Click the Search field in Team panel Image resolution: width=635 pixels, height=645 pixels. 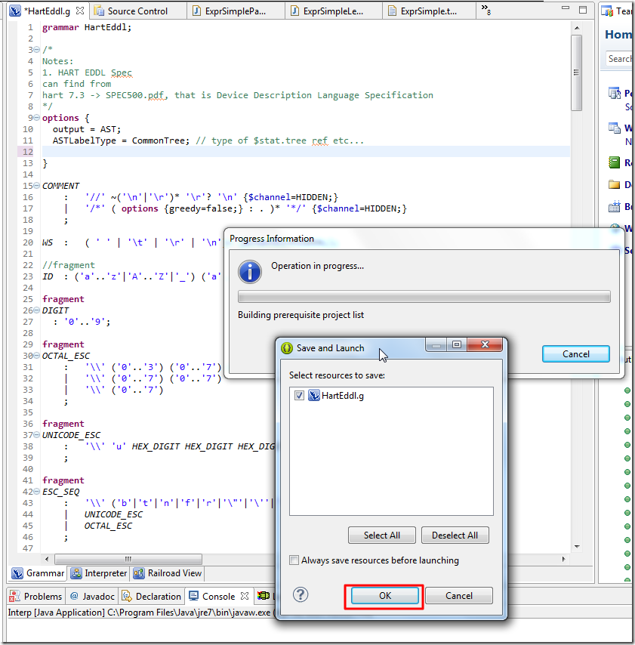(619, 59)
